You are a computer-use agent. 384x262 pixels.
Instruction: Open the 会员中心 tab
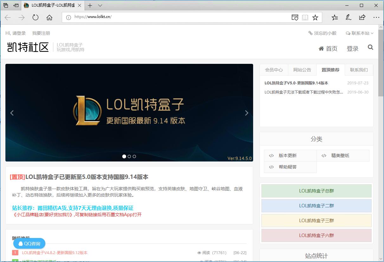[274, 70]
